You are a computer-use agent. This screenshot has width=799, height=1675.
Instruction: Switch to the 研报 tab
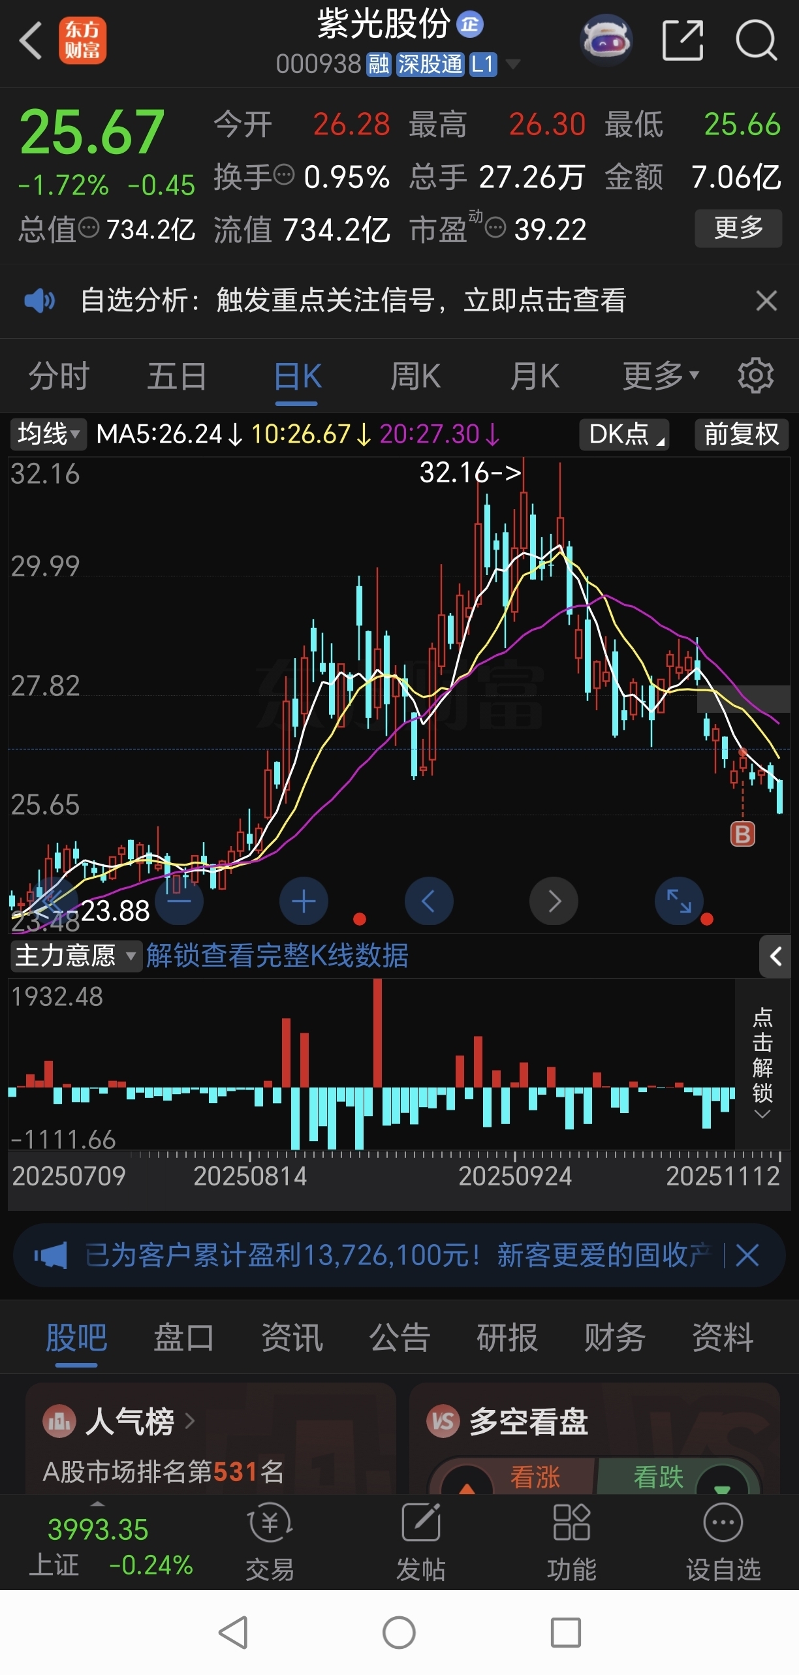tap(507, 1337)
